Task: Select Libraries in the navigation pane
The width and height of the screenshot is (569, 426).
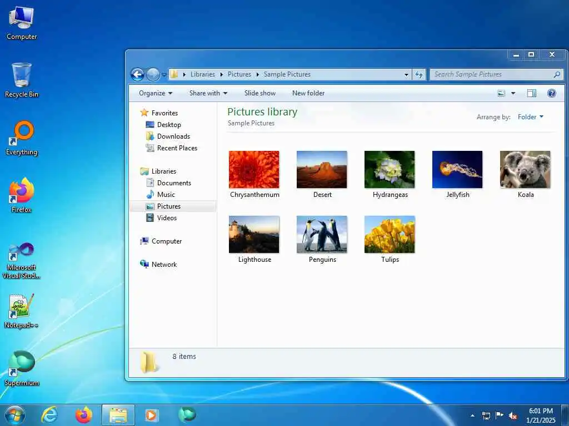Action: (x=164, y=171)
